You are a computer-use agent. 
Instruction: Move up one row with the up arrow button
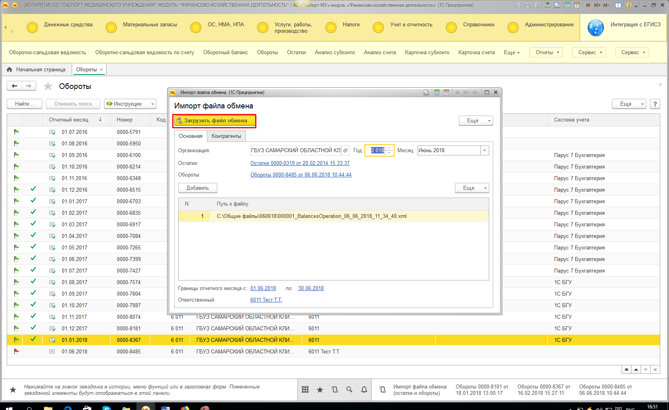coord(636,369)
